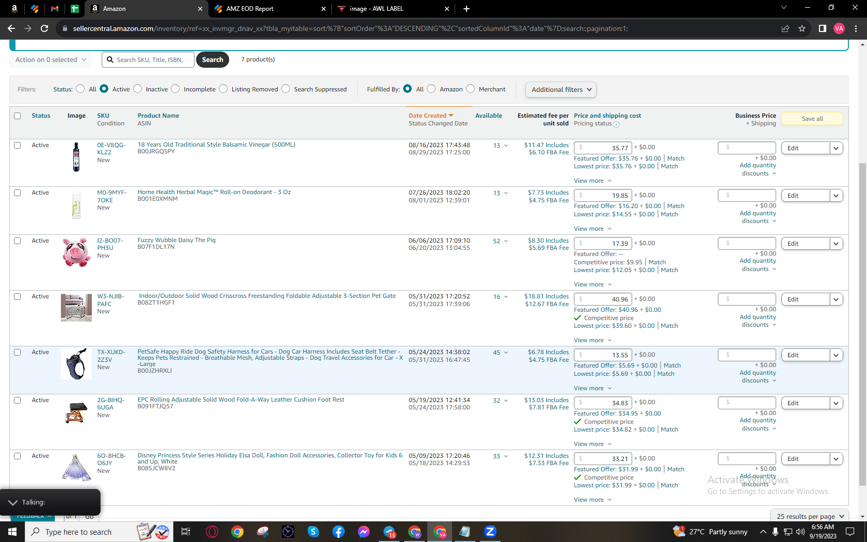Screen dimensions: 867x542
Task: Click Edit button for PetSafe Harness
Action: point(806,355)
